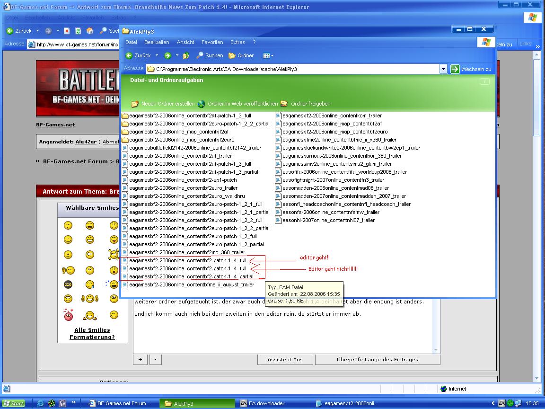The width and height of the screenshot is (545, 409).
Task: Select folder eagamesbf2-2006online_contentbf2af-patch-1_3_full
Action: pyautogui.click(x=186, y=116)
